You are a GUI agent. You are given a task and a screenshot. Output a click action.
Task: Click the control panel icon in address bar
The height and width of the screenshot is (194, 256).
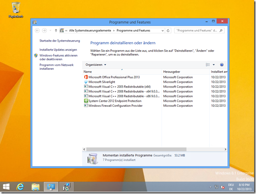(x=61, y=31)
